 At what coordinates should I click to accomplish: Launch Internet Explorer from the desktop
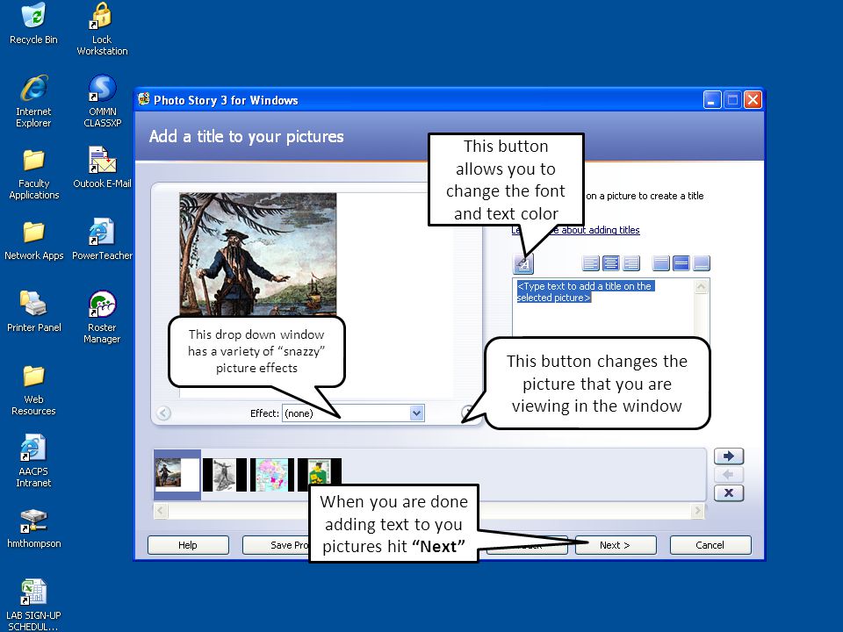tap(33, 102)
